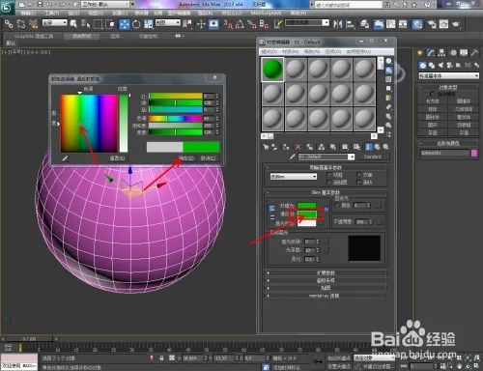Click Cancel (取消) in color selector
483x371 pixels.
pyautogui.click(x=208, y=158)
